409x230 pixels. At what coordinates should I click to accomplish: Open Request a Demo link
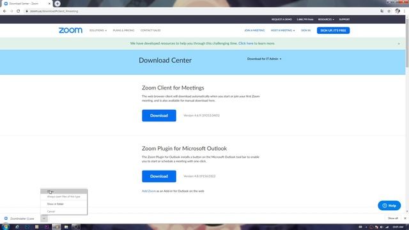[281, 19]
